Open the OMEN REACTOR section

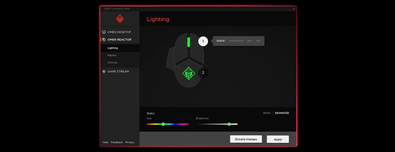(x=120, y=40)
